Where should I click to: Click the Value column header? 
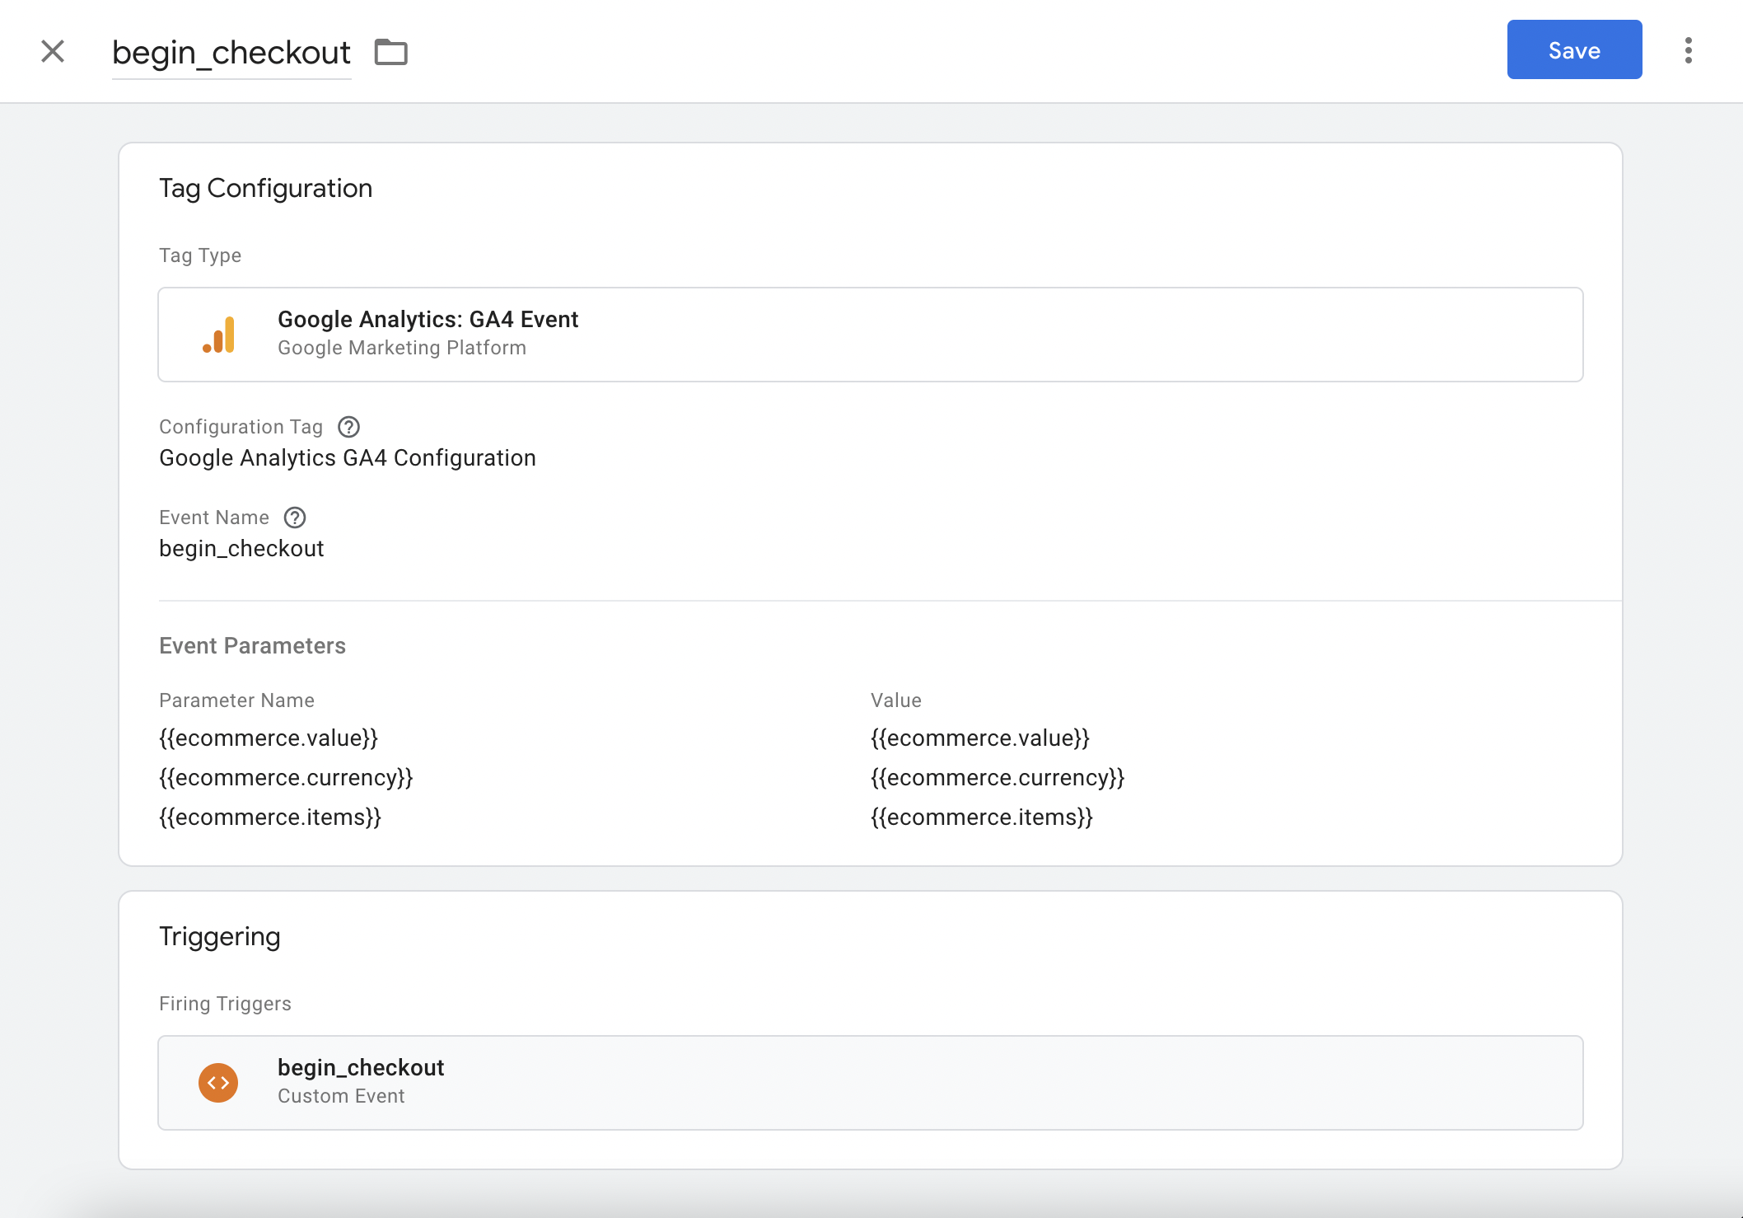[x=896, y=700]
